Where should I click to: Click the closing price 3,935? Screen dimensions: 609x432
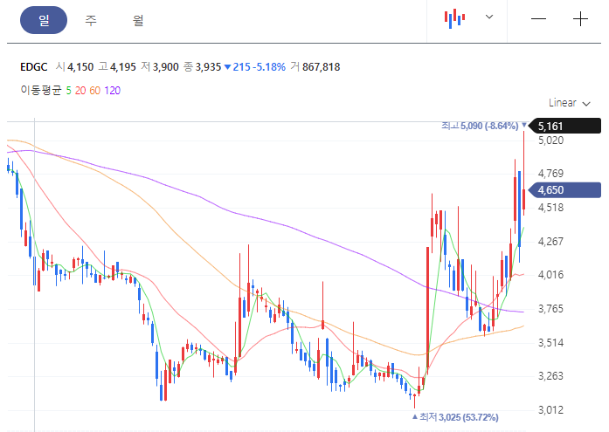click(208, 67)
